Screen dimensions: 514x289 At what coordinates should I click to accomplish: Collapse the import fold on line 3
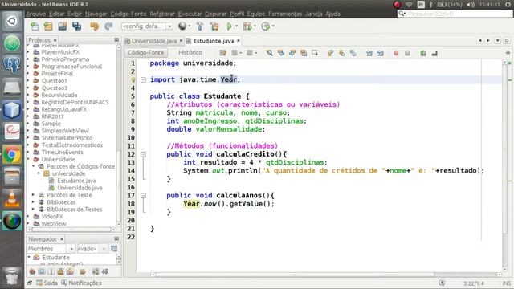[143, 79]
